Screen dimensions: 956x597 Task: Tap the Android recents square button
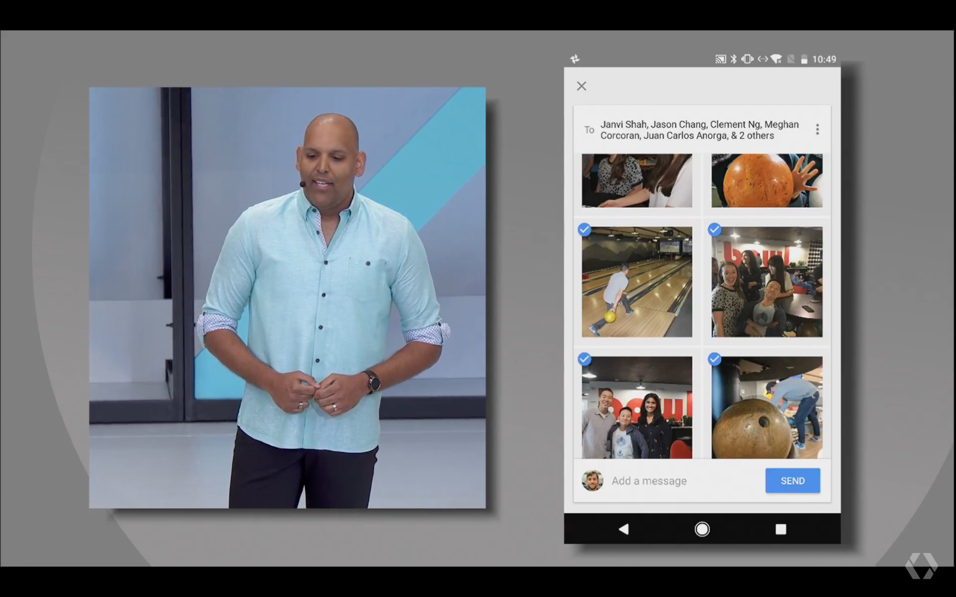780,529
